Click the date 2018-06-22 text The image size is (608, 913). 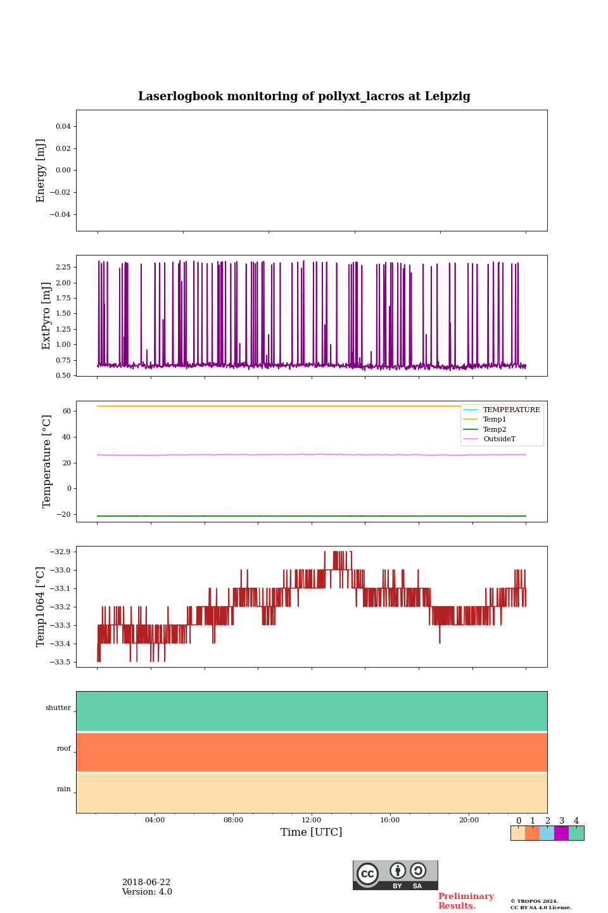(x=146, y=883)
